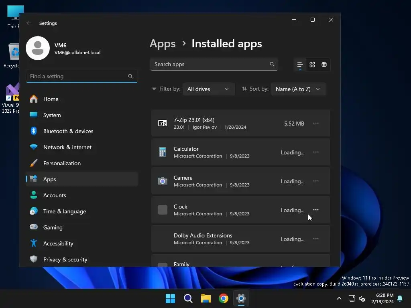
Task: Go to Network & internet
Action: click(x=82, y=147)
